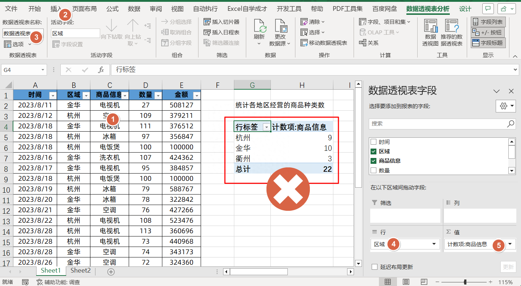Open the 数量 column filter dropdown
The image size is (521, 286).
click(158, 95)
